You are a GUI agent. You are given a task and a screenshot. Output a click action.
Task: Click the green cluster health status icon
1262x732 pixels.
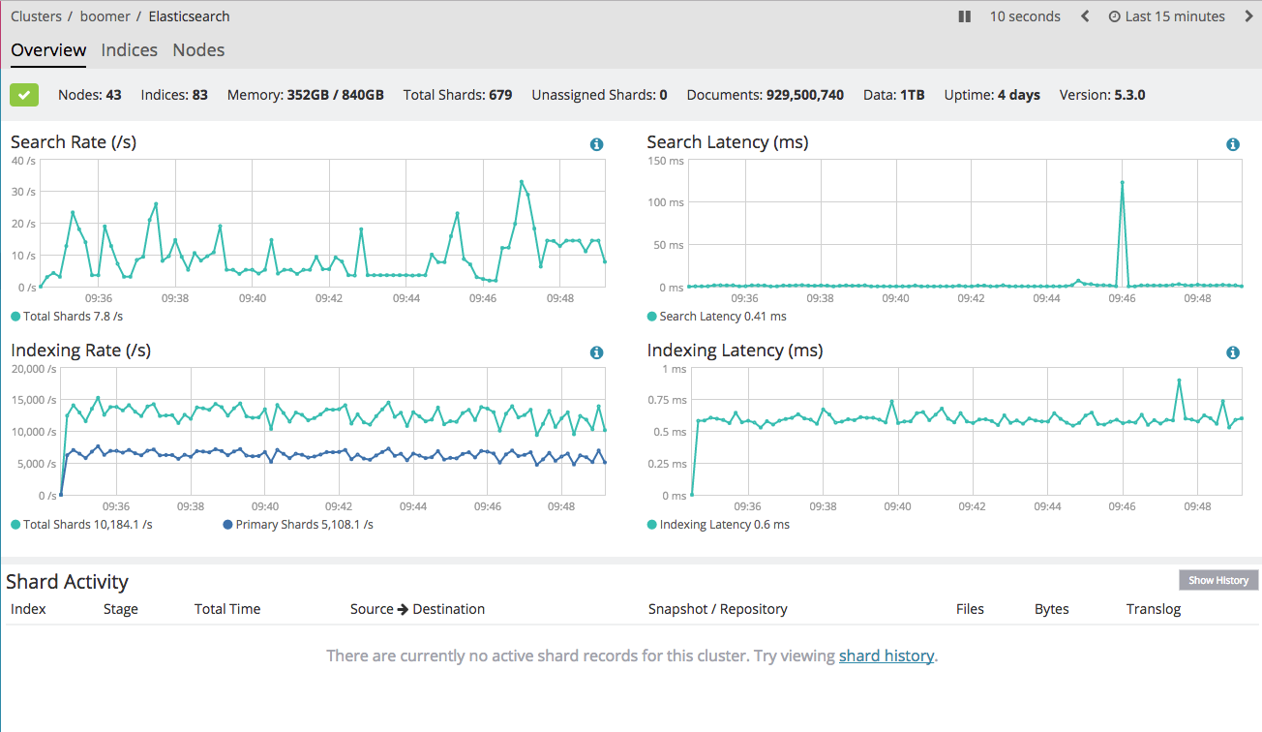pos(24,95)
